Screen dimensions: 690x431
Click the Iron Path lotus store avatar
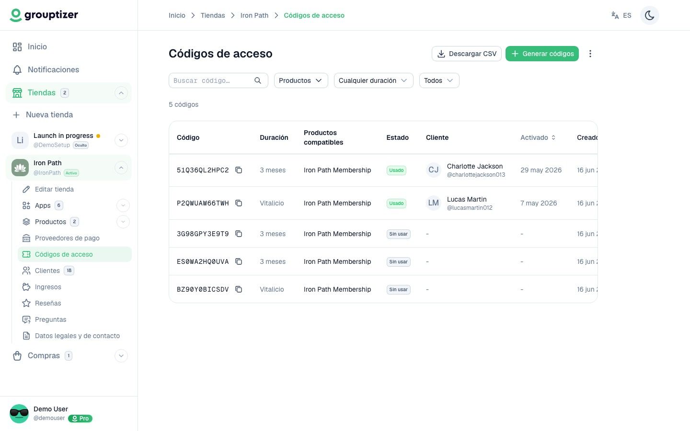point(20,168)
